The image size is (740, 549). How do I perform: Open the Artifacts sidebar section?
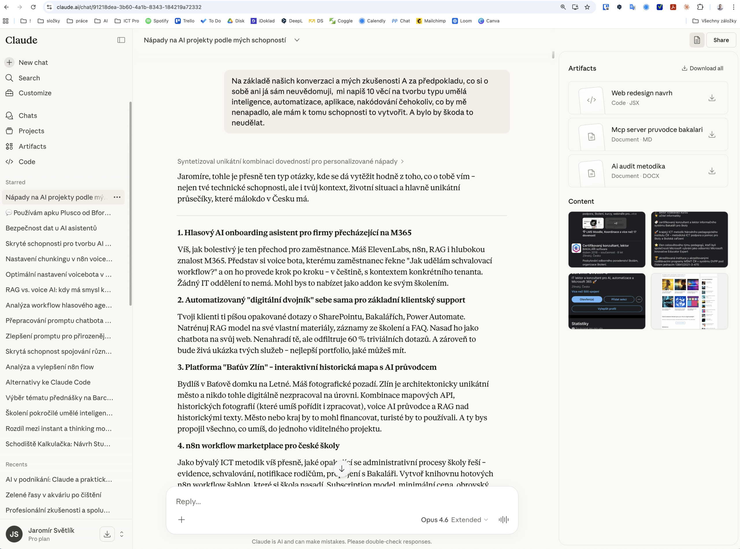coord(32,146)
